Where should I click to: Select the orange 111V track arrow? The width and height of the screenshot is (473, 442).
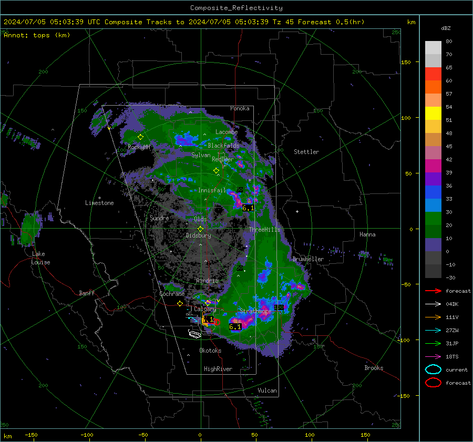click(x=433, y=317)
